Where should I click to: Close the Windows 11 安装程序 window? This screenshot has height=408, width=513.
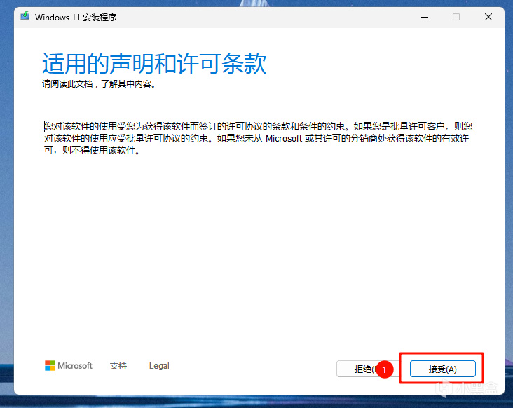[488, 17]
